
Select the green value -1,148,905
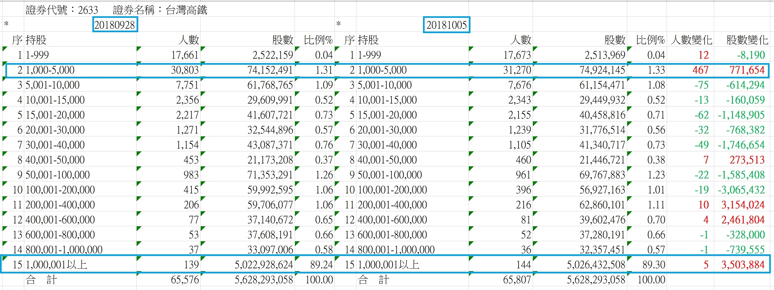(741, 115)
